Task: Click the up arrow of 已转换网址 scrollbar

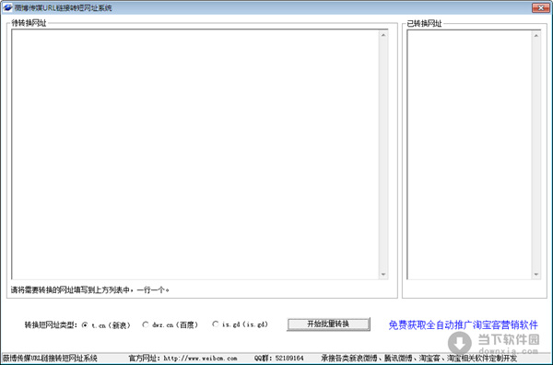Action: pos(536,35)
